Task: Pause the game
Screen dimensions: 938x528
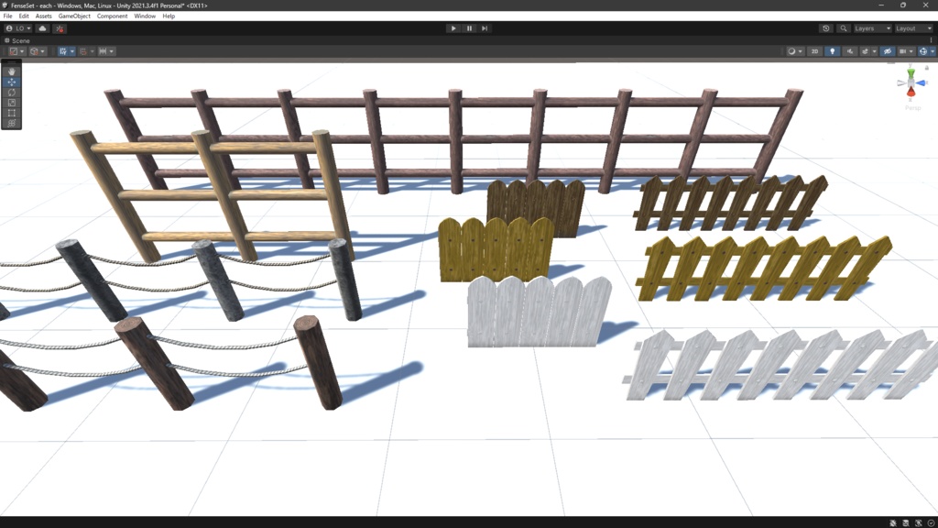Action: coord(469,28)
